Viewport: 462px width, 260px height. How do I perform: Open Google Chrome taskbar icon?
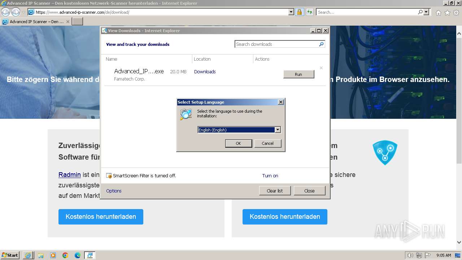click(65, 255)
